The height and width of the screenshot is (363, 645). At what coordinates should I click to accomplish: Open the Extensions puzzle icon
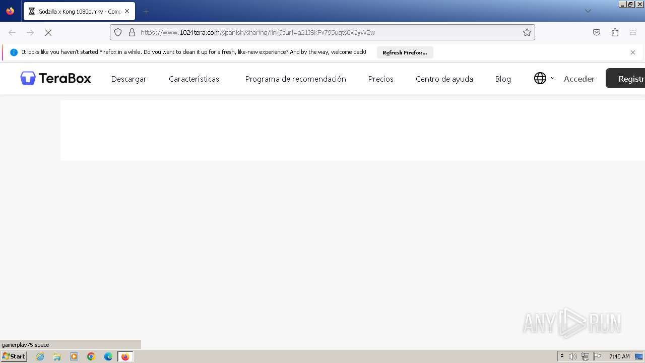[615, 32]
